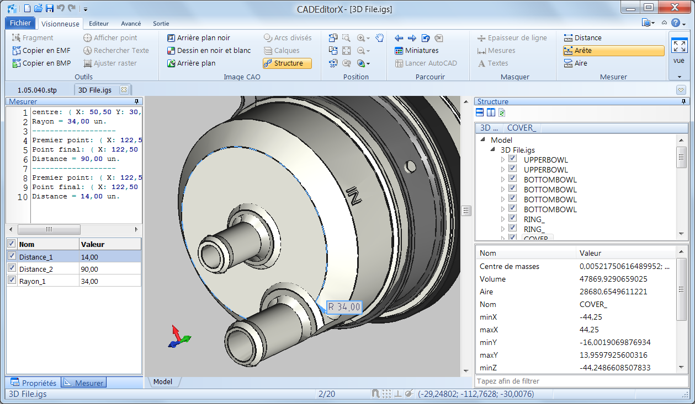Click the Mesurer panel horizontal scrollbar
Image resolution: width=695 pixels, height=404 pixels.
pos(49,229)
